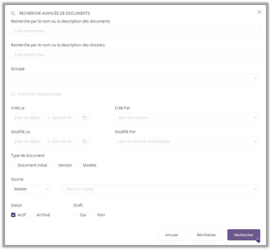Click the magnifier search icon in the header
The width and height of the screenshot is (271, 250).
(x=13, y=13)
